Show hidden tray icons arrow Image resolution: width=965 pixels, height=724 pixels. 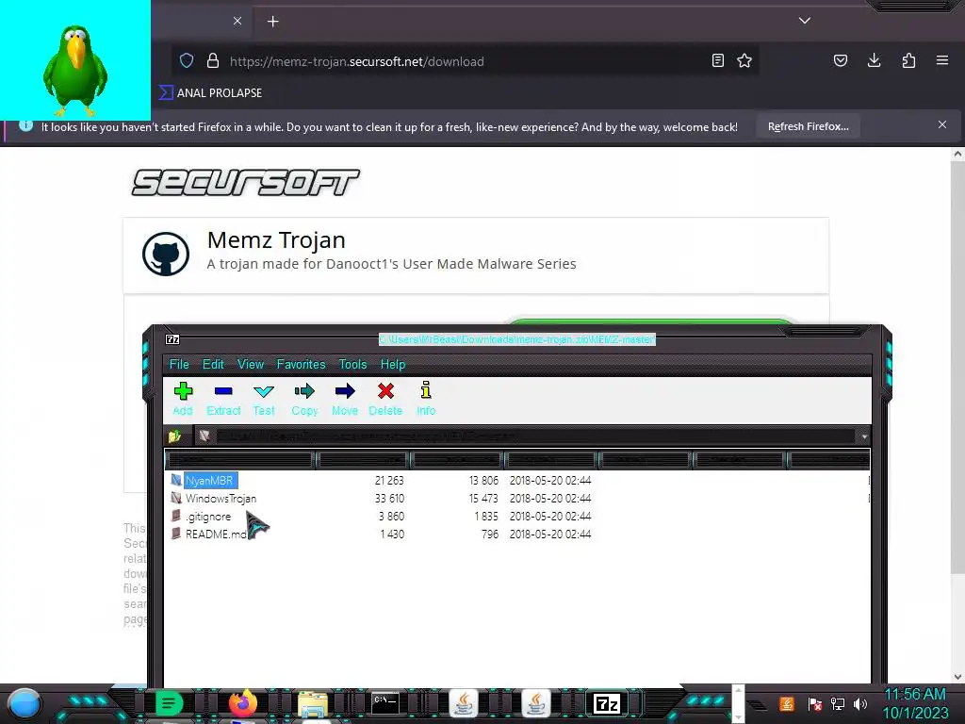(758, 705)
